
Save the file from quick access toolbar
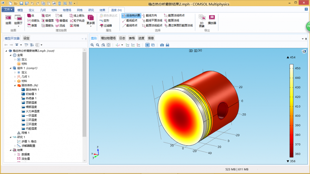[21, 3]
